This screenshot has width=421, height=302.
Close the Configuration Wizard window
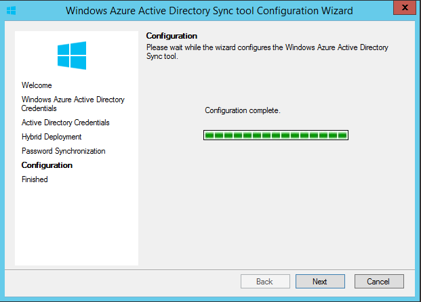405,7
